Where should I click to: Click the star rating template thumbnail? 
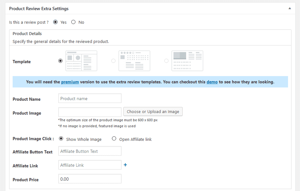point(134,61)
